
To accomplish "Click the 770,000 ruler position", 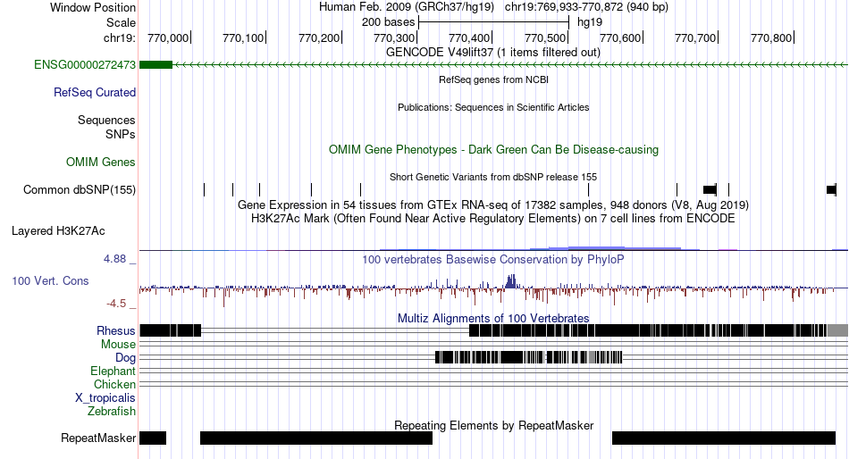I will [x=168, y=38].
